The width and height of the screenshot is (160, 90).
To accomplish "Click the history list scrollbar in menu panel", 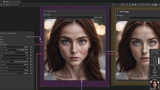I will pos(159,61).
